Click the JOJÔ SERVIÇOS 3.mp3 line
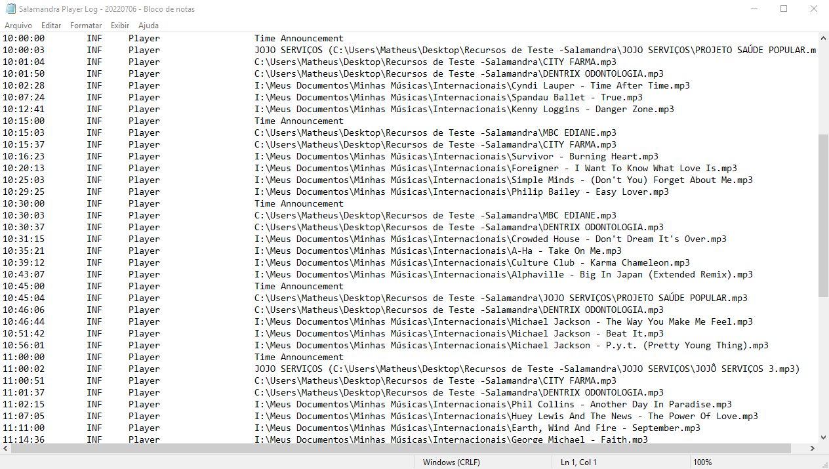 point(401,369)
